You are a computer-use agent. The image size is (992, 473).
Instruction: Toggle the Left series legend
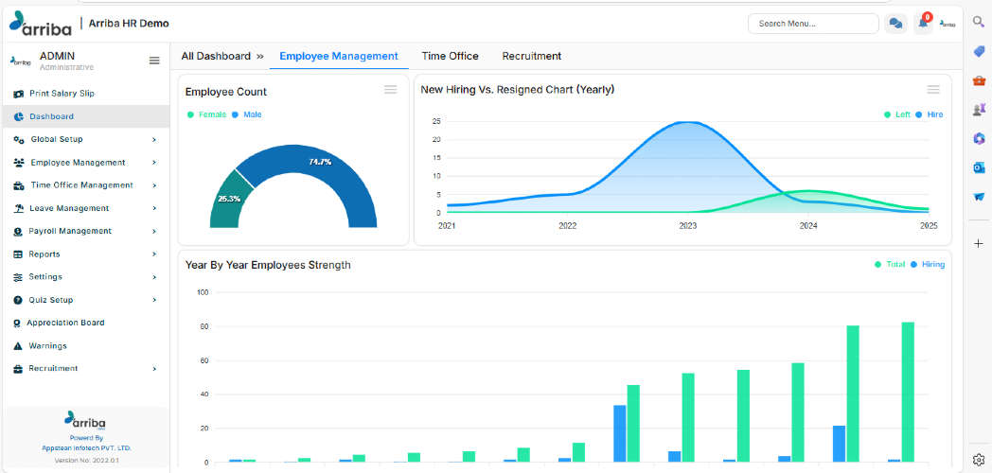pyautogui.click(x=897, y=115)
